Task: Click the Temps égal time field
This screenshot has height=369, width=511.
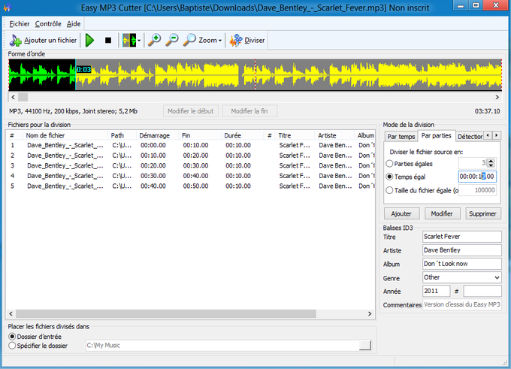Action: tap(477, 177)
